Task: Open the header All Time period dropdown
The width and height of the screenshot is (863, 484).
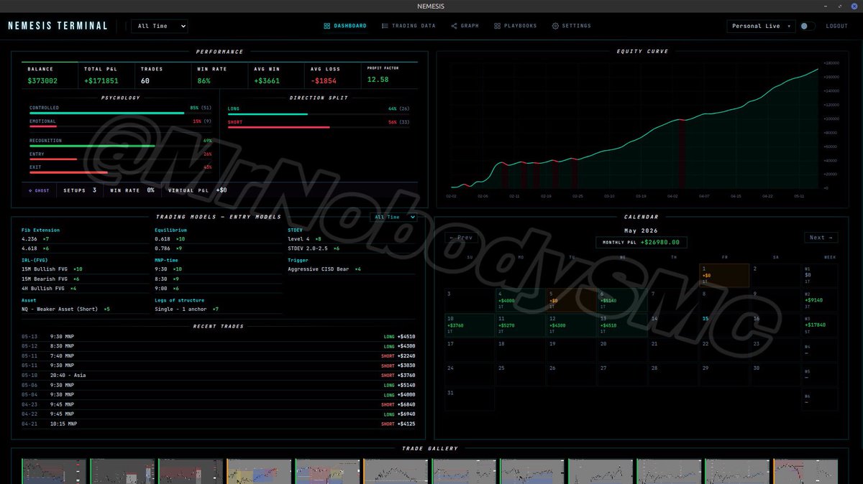Action: click(x=160, y=26)
